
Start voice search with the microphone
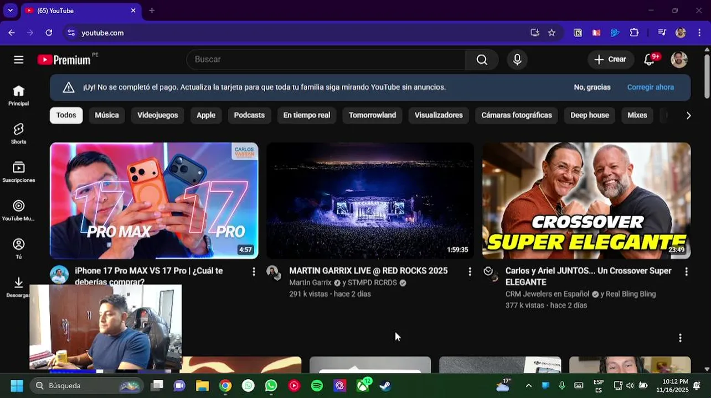517,60
